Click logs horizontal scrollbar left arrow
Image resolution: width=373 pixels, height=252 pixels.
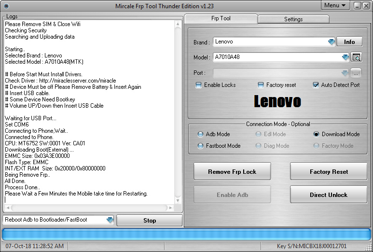coord(8,208)
